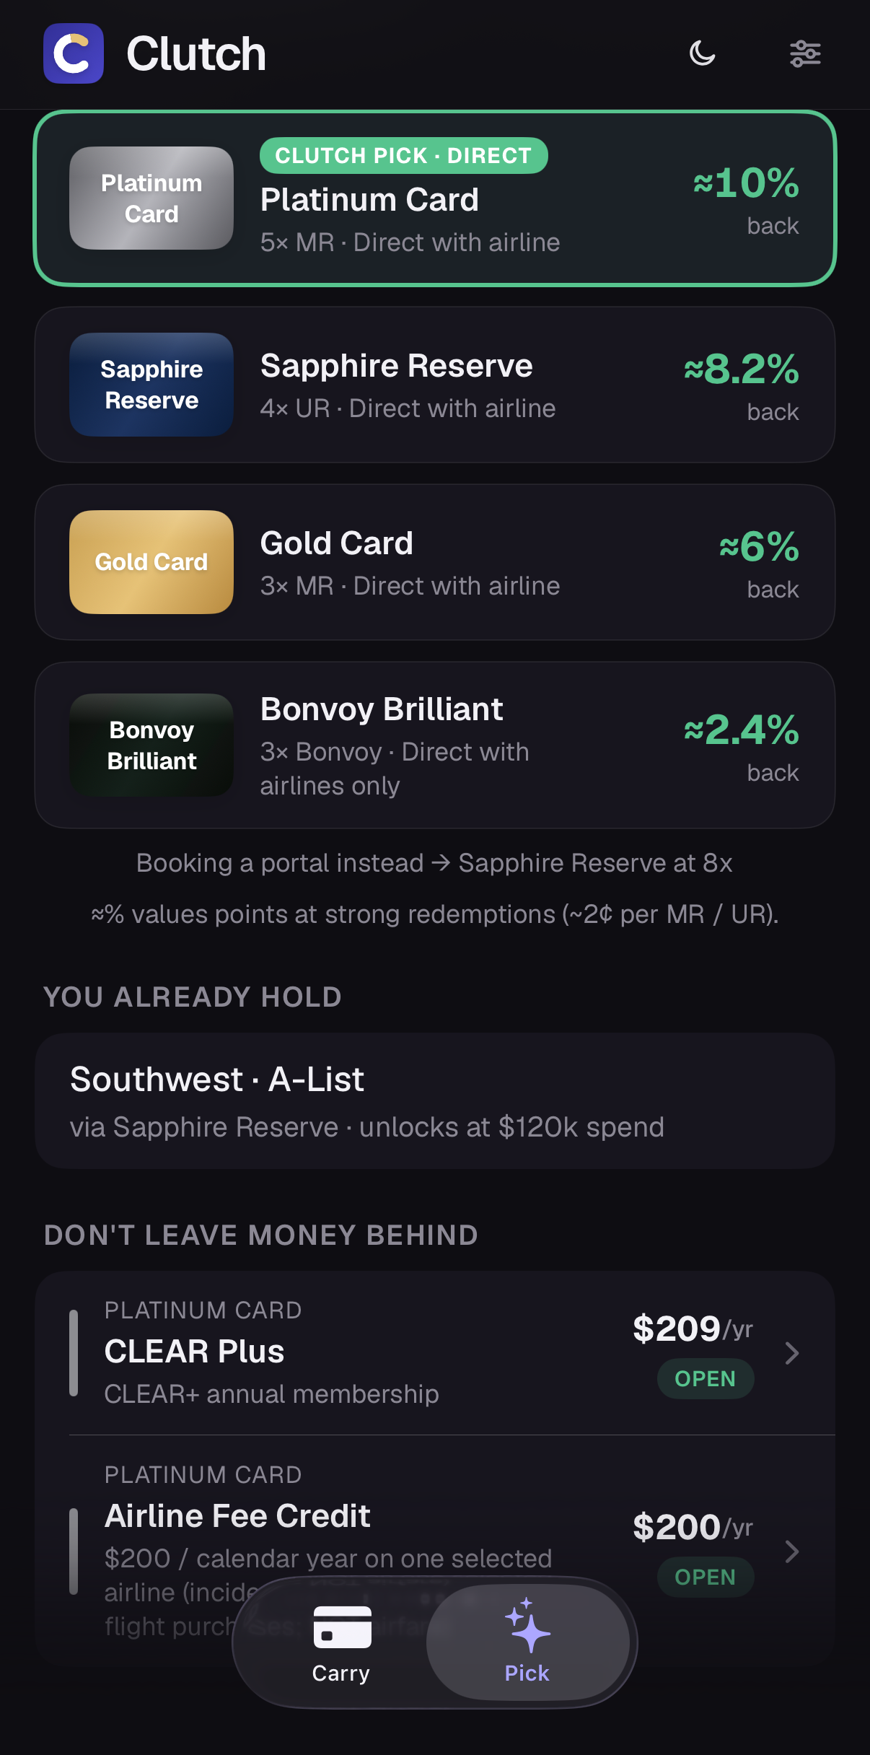Select the Carry tab card icon
This screenshot has height=1755, width=870.
(342, 1627)
